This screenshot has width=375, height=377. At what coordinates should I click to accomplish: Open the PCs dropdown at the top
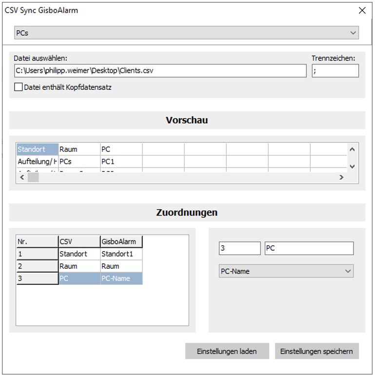186,33
